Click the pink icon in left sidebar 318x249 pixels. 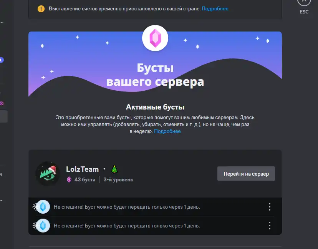pos(2,103)
